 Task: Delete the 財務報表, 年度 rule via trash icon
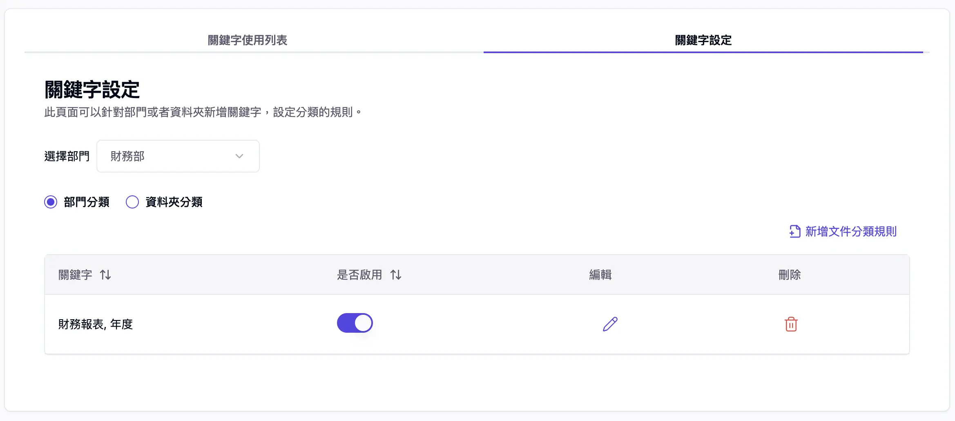click(x=789, y=324)
